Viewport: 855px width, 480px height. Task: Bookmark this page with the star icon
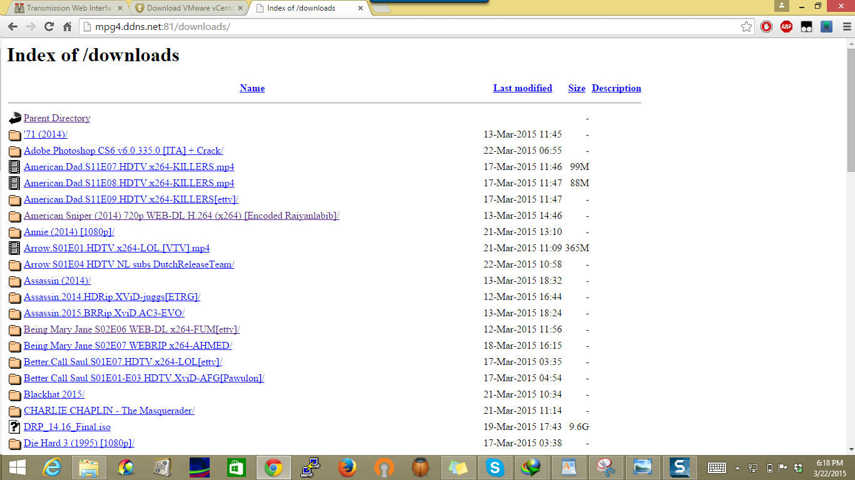[x=746, y=27]
